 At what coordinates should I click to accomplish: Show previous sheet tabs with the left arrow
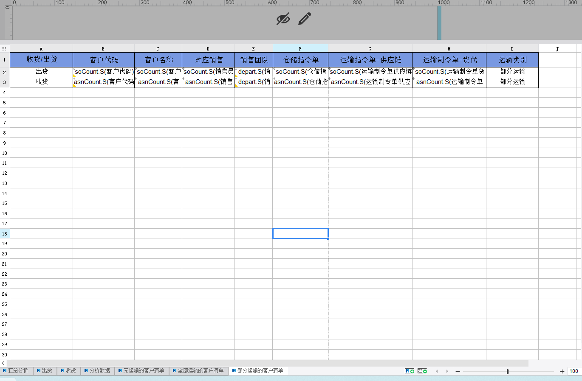[437, 371]
